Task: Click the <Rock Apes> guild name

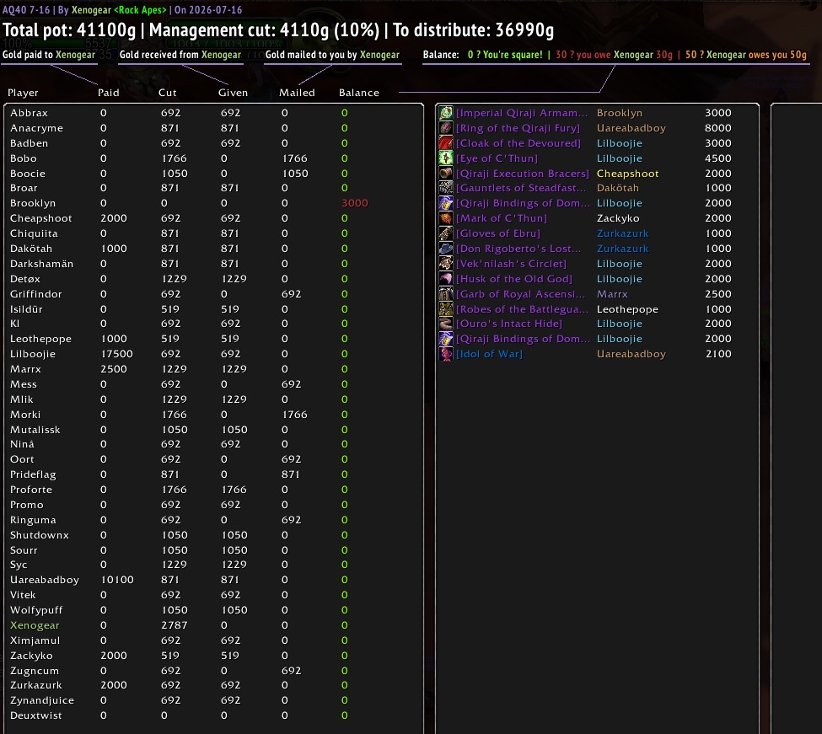Action: tap(140, 9)
